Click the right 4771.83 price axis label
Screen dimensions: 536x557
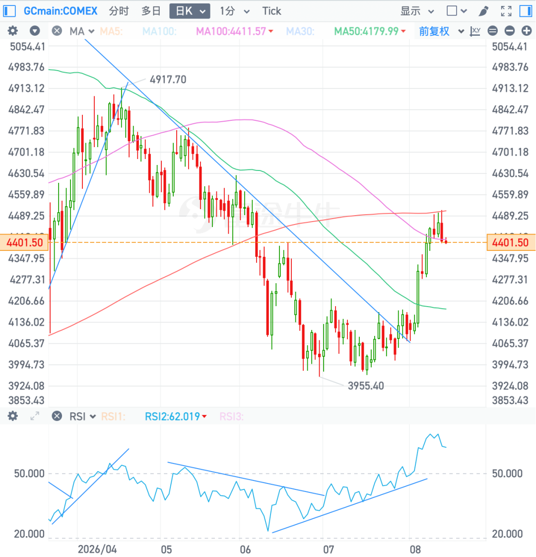[x=510, y=131]
